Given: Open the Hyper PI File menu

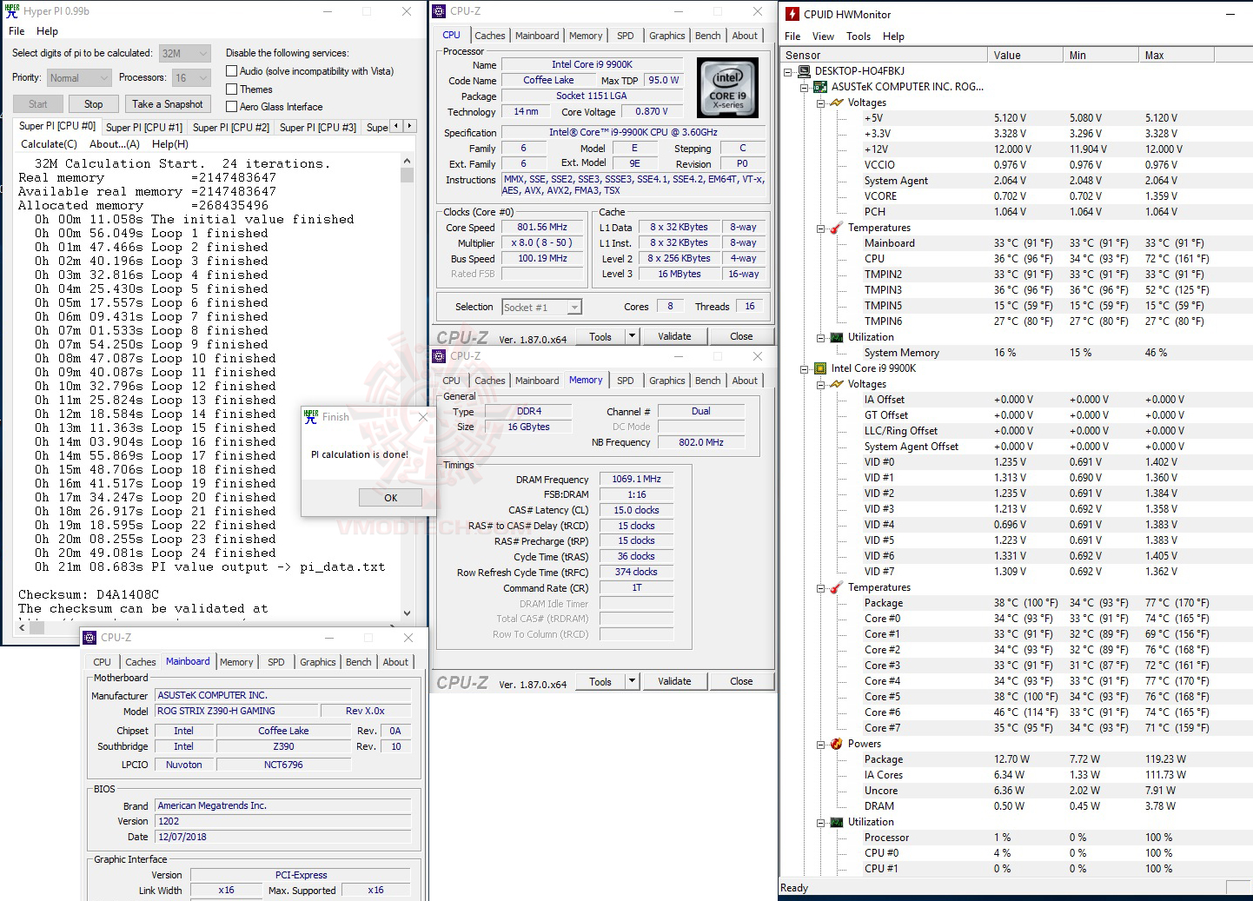Looking at the screenshot, I should click(17, 30).
